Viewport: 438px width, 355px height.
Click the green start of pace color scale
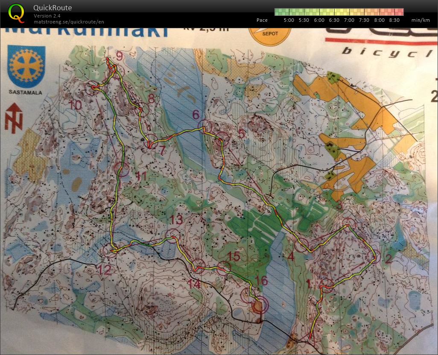tap(277, 12)
